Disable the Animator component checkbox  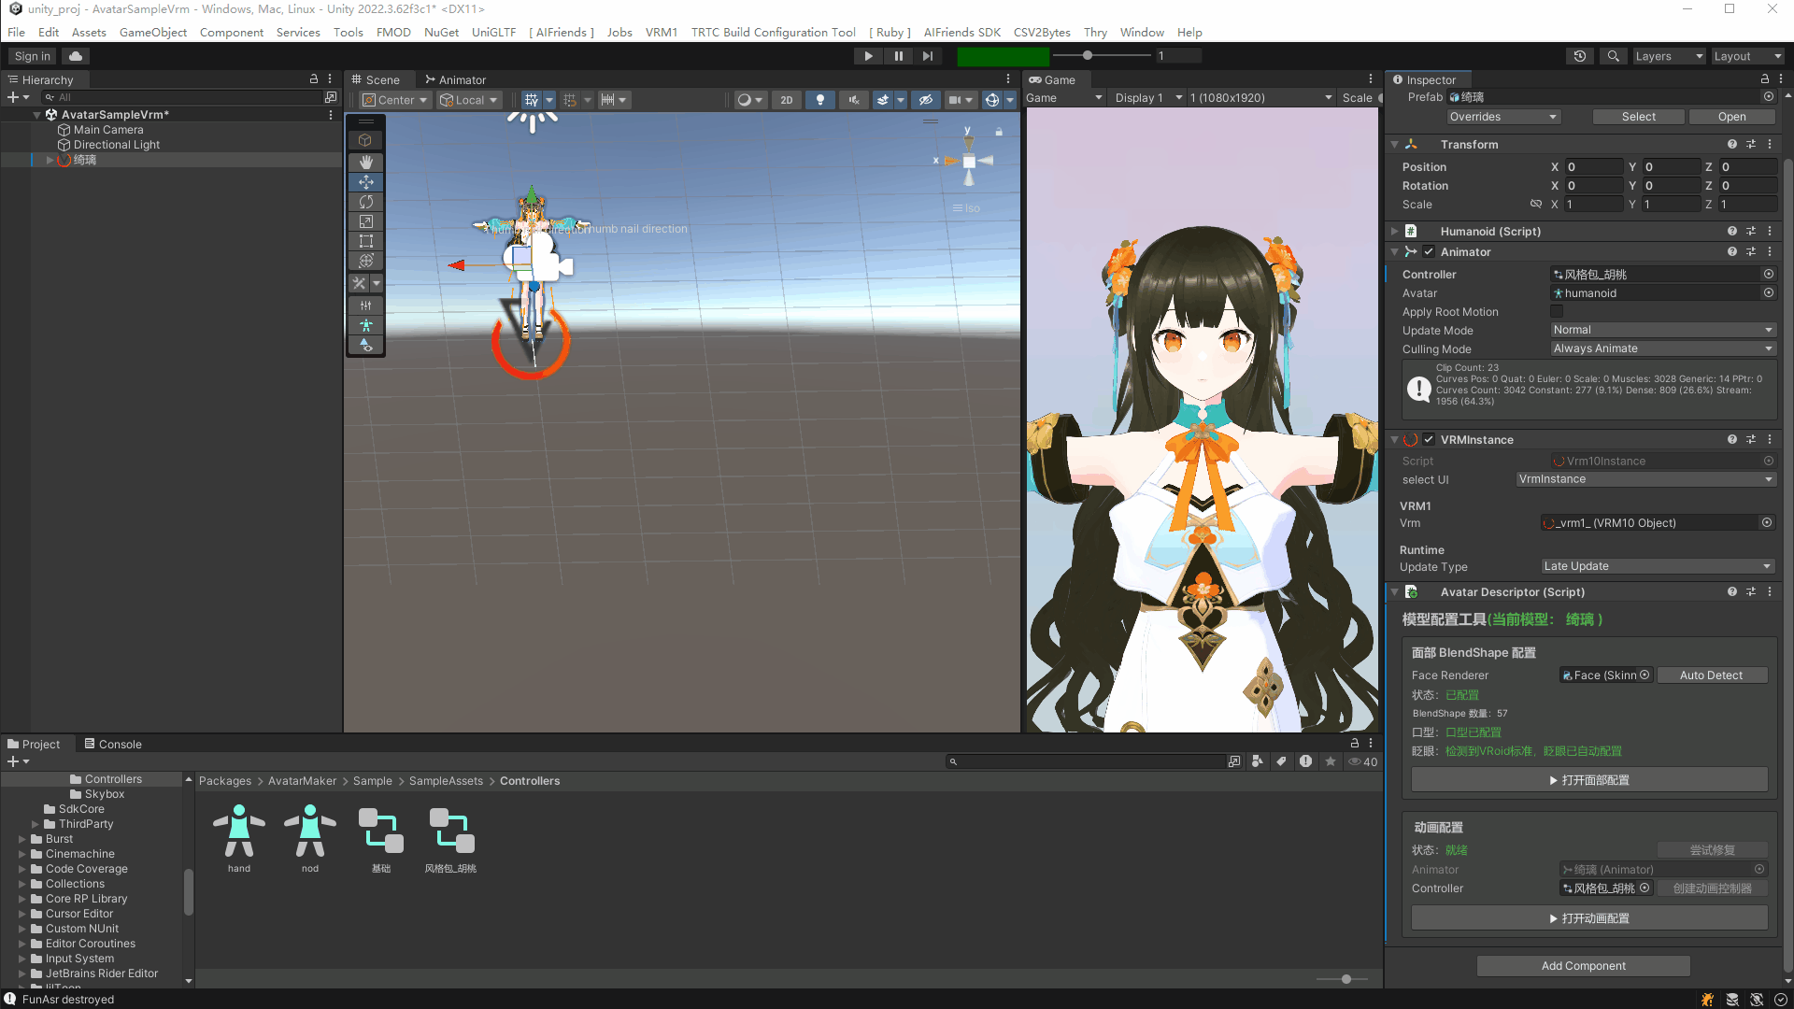tap(1429, 252)
